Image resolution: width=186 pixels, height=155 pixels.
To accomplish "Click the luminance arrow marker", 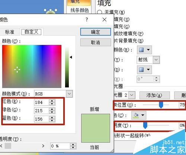I will 71,57.
